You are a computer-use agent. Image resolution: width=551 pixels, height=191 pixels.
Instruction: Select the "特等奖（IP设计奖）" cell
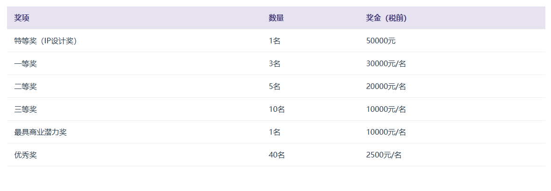[45, 41]
